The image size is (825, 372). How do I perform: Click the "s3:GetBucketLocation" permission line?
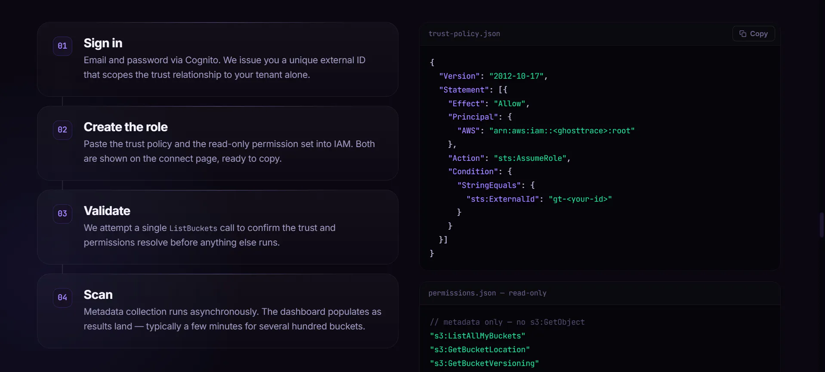[480, 350]
